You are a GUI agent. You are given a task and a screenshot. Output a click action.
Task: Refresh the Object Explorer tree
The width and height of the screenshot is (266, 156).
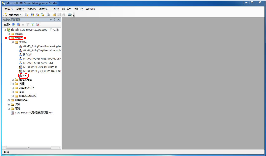coord(33,25)
